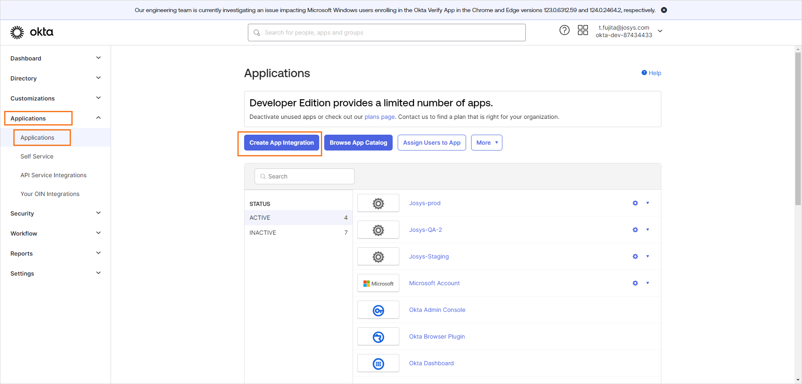
Task: Click the Josys-QA-2 app icon
Action: tap(378, 230)
